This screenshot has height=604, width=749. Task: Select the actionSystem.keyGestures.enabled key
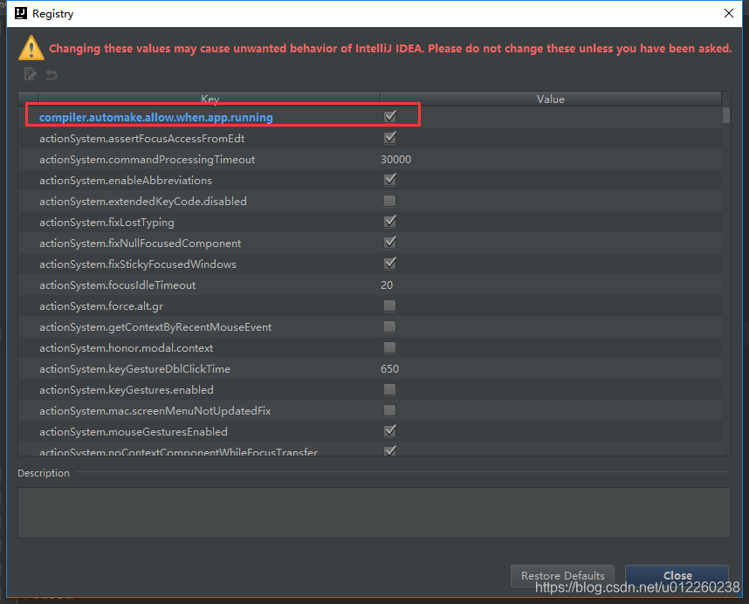[x=126, y=390]
